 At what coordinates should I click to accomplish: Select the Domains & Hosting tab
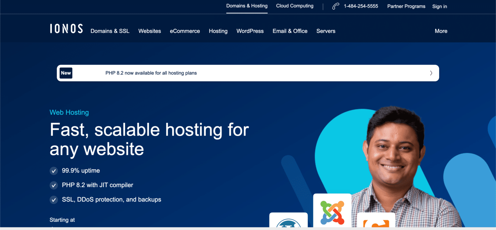point(247,6)
